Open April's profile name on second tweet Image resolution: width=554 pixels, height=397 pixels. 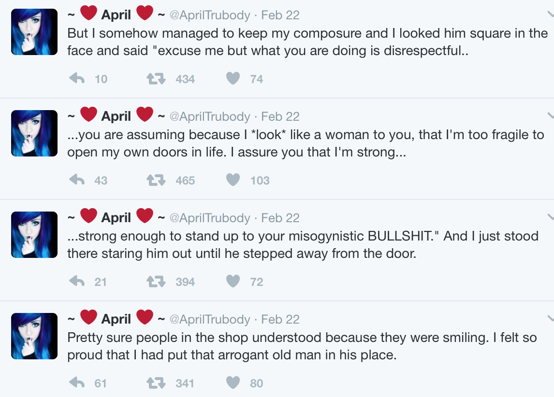coord(116,116)
